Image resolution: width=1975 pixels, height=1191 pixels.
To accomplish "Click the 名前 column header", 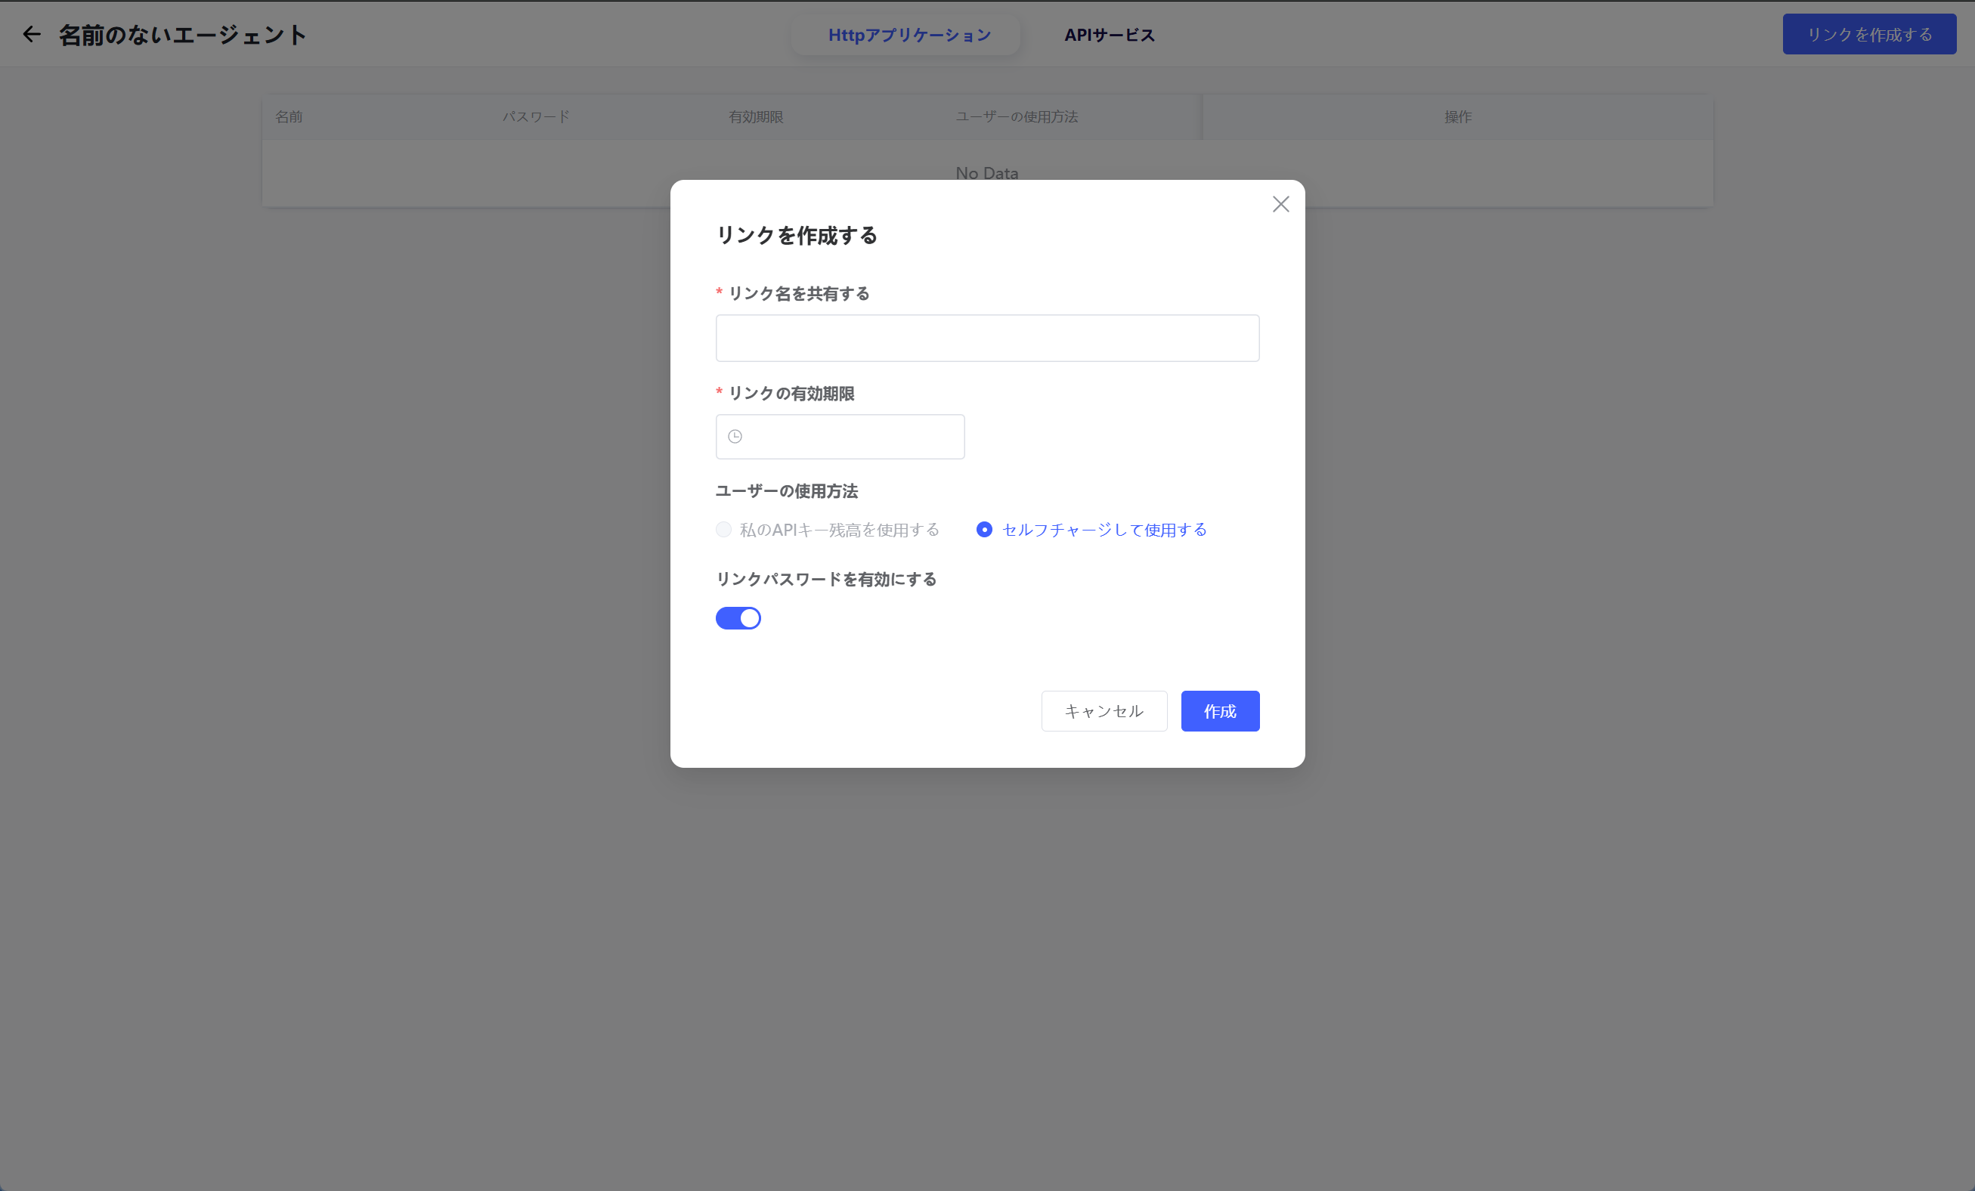I will coord(289,117).
